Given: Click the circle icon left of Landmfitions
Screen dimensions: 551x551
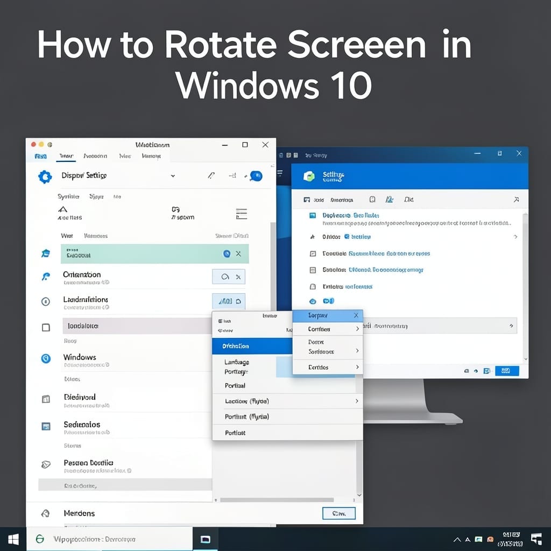Looking at the screenshot, I should coord(46,301).
